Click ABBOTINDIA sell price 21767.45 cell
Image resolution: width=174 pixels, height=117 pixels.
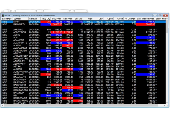point(68,32)
